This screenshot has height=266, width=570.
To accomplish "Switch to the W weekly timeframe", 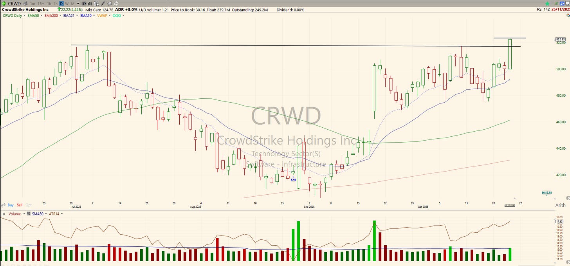I will (x=67, y=4).
